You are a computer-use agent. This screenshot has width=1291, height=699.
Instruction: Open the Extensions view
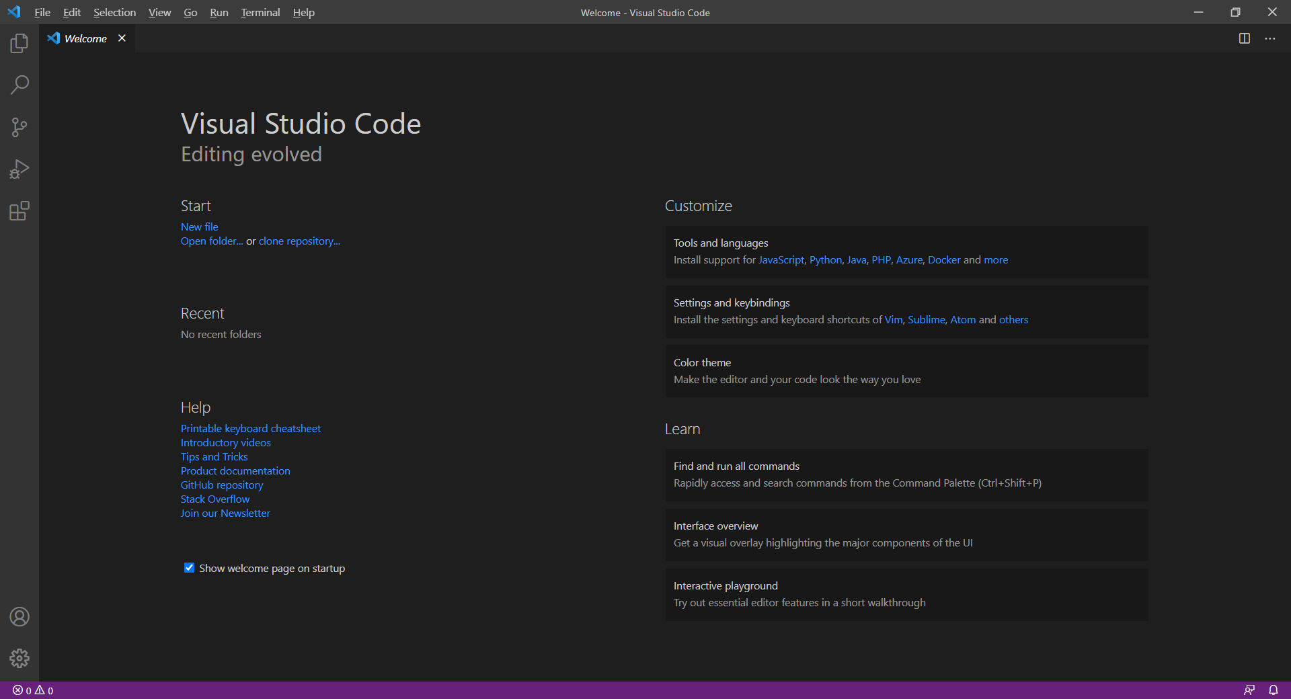click(x=19, y=211)
